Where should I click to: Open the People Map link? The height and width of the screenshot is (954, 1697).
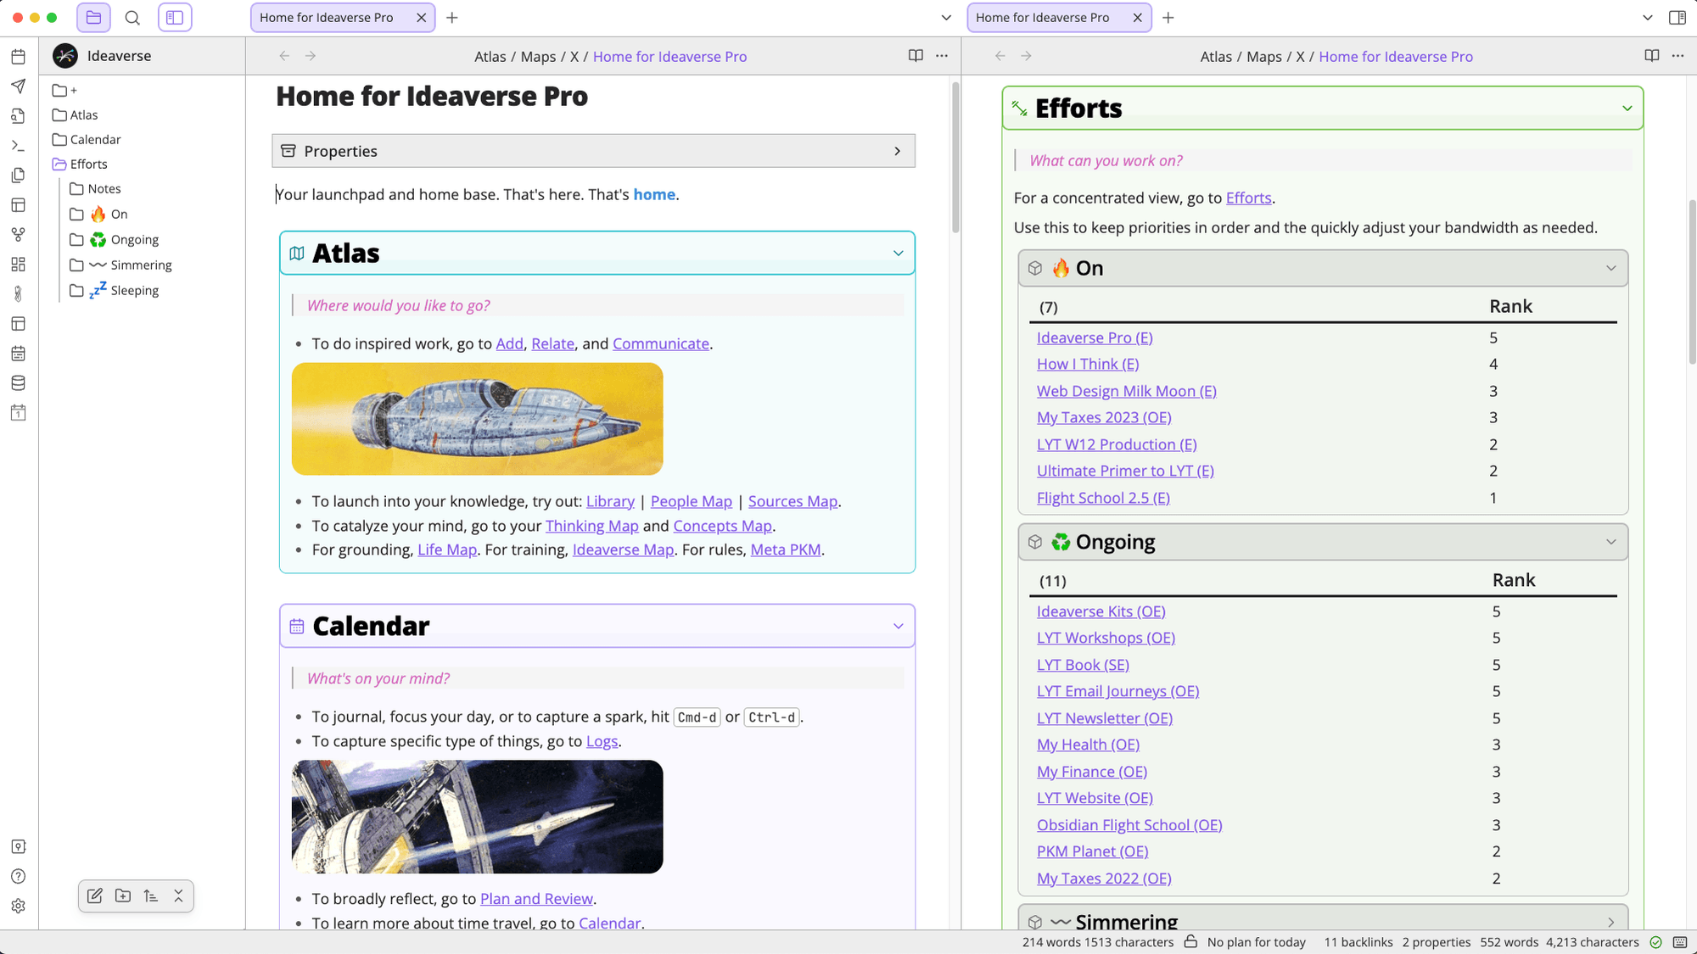(x=691, y=501)
